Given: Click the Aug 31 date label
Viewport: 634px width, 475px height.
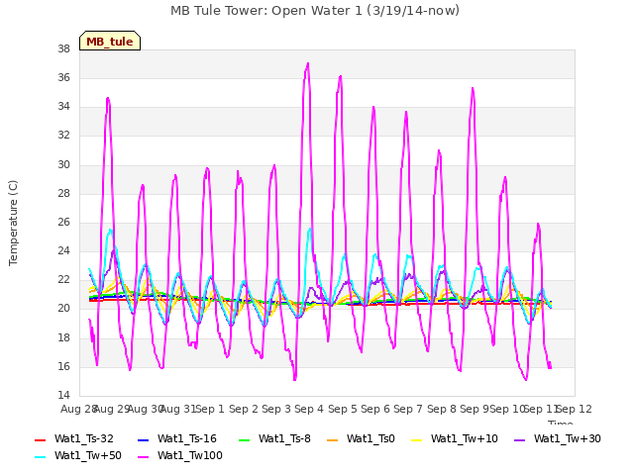Looking at the screenshot, I should [178, 410].
